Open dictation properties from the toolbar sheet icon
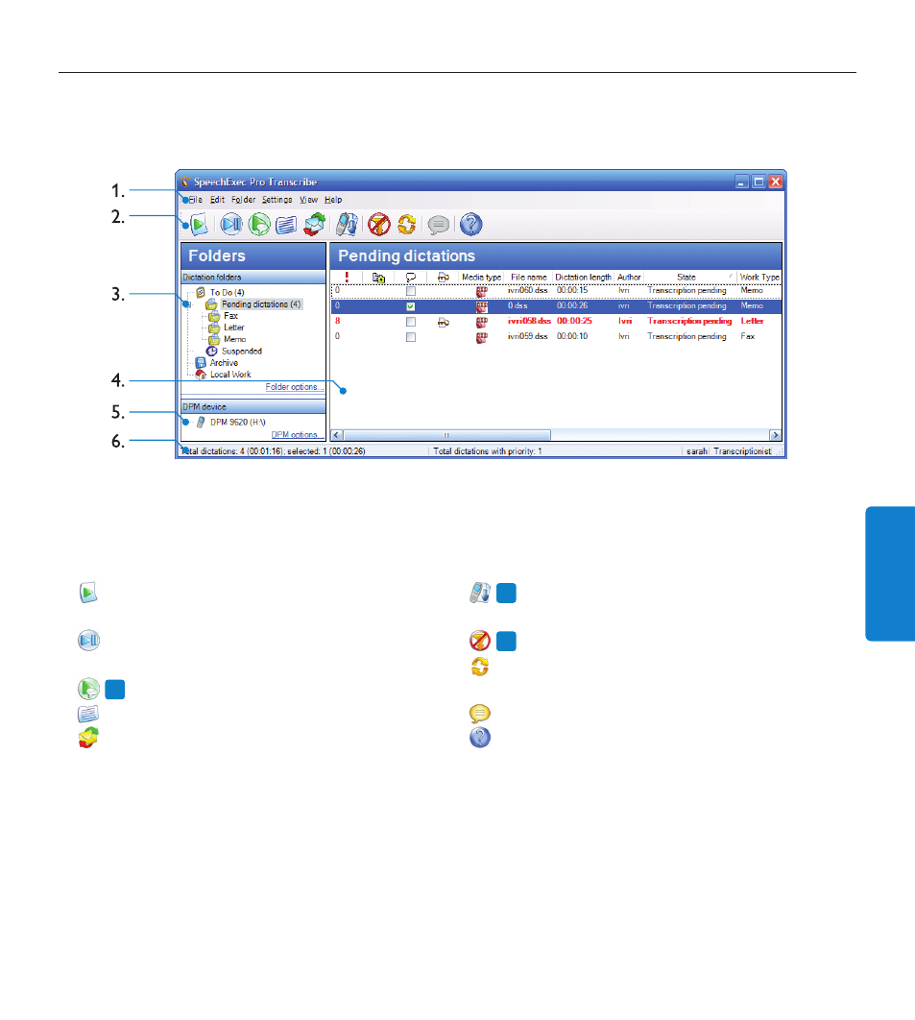This screenshot has width=915, height=1020. 286,225
